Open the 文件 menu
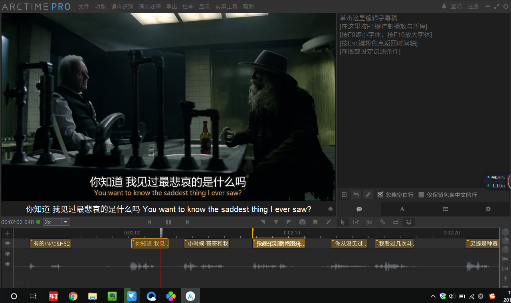Viewport: 511px width, 303px height. pyautogui.click(x=84, y=7)
